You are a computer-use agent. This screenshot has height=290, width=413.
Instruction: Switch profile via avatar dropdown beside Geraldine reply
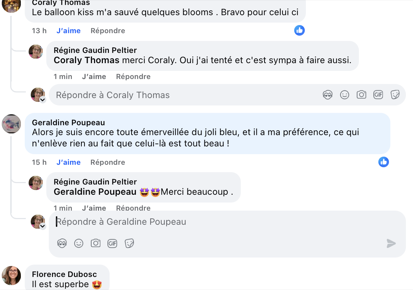tap(42, 226)
